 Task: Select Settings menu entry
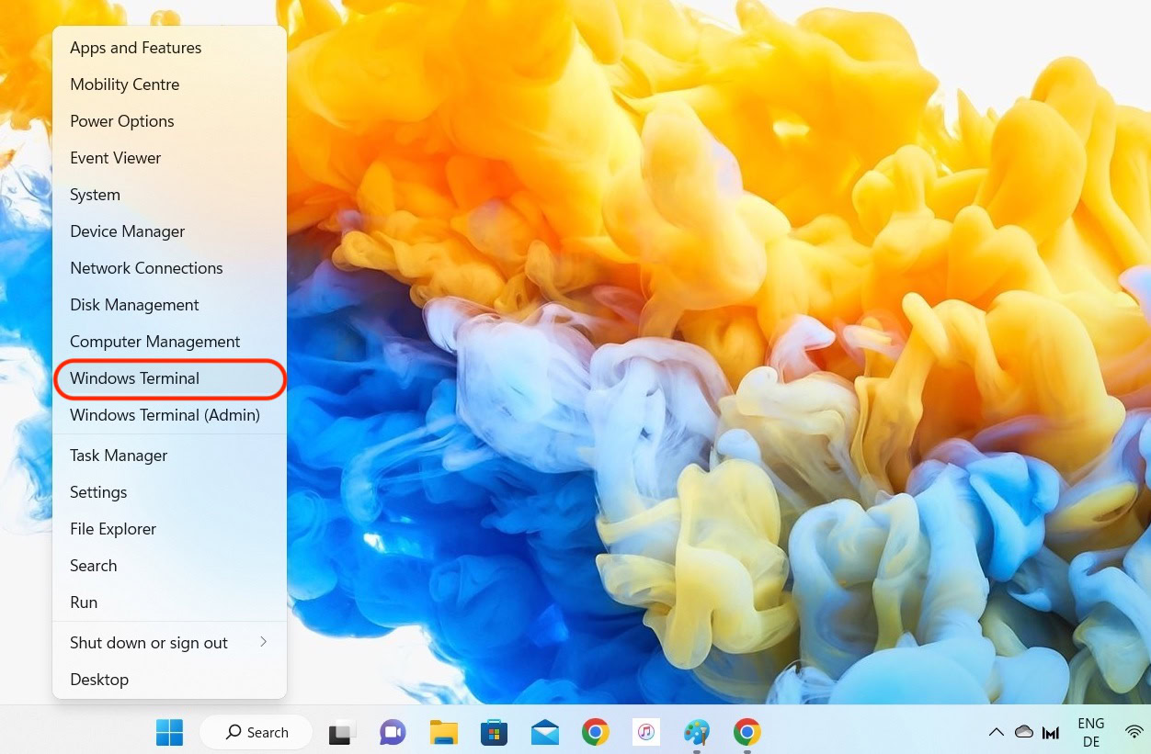click(x=170, y=492)
